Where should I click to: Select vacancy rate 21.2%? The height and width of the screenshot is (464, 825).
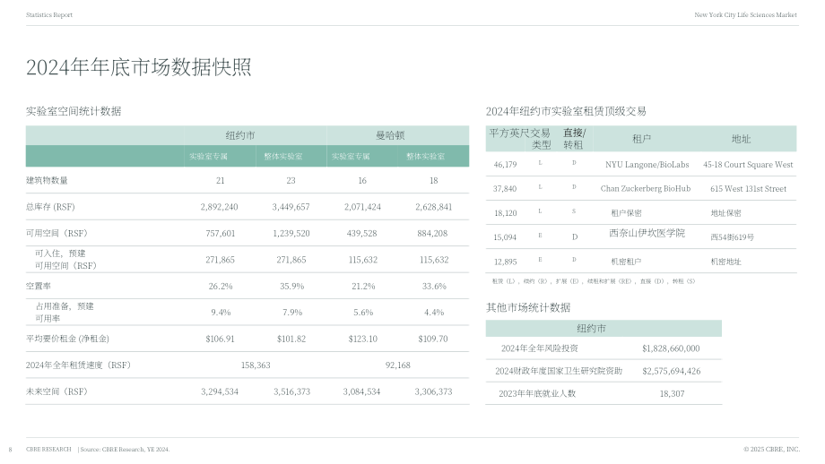363,286
